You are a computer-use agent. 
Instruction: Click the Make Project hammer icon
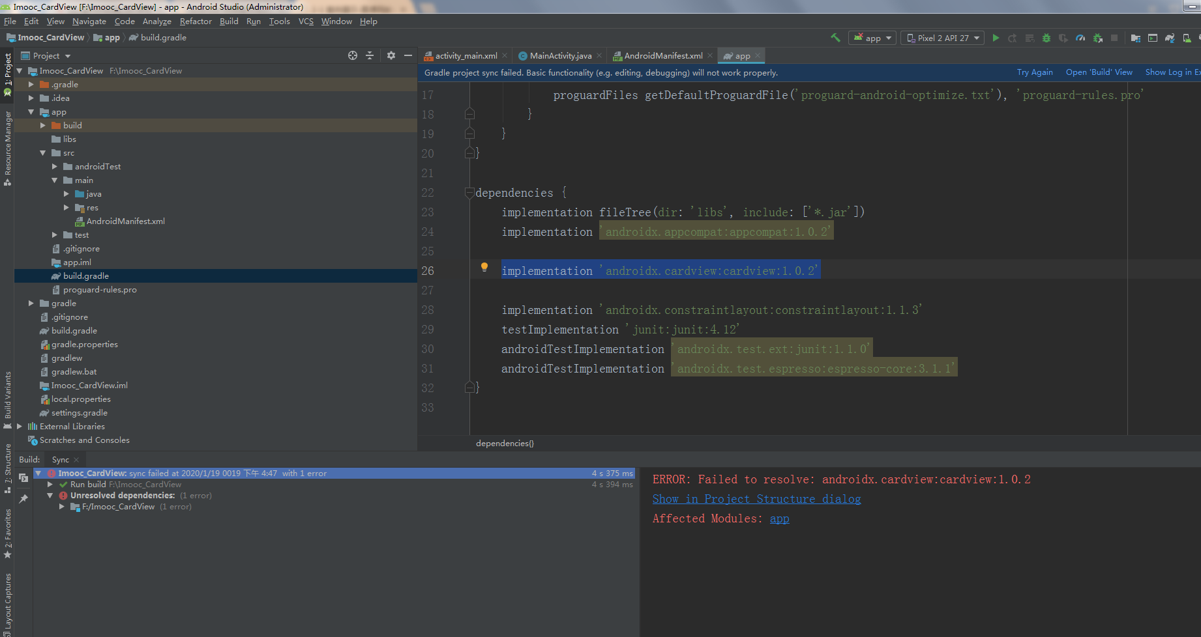pos(835,38)
